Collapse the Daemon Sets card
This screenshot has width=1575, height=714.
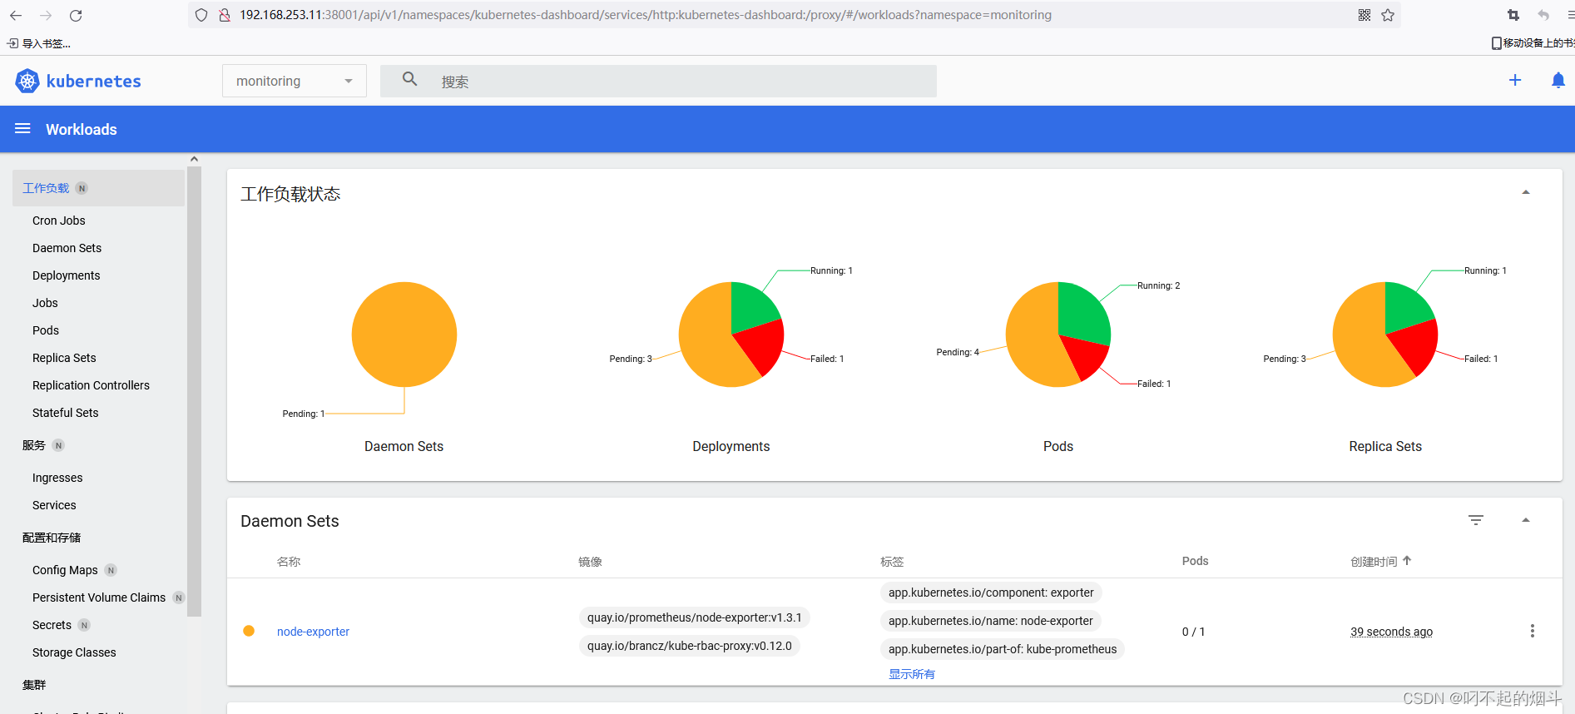[x=1526, y=520]
